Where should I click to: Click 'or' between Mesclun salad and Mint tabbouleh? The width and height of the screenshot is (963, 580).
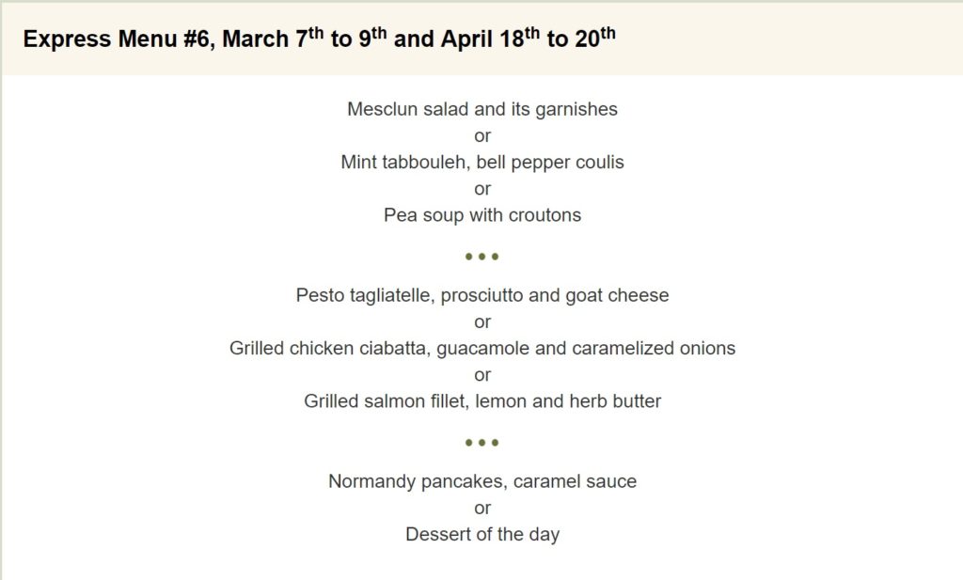(x=482, y=135)
